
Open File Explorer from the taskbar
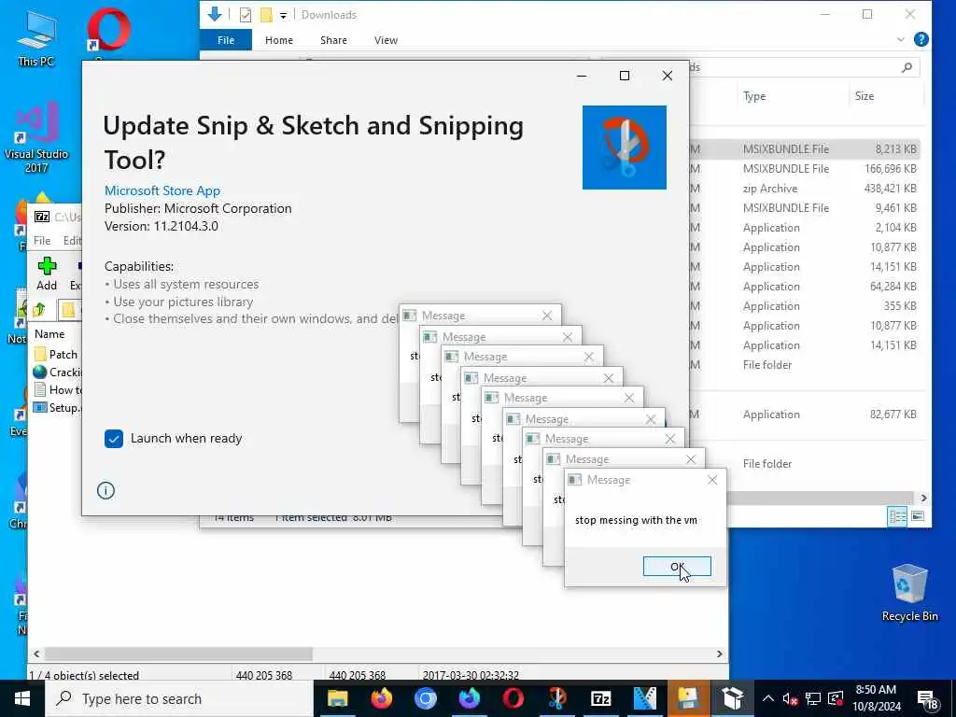pos(337,698)
